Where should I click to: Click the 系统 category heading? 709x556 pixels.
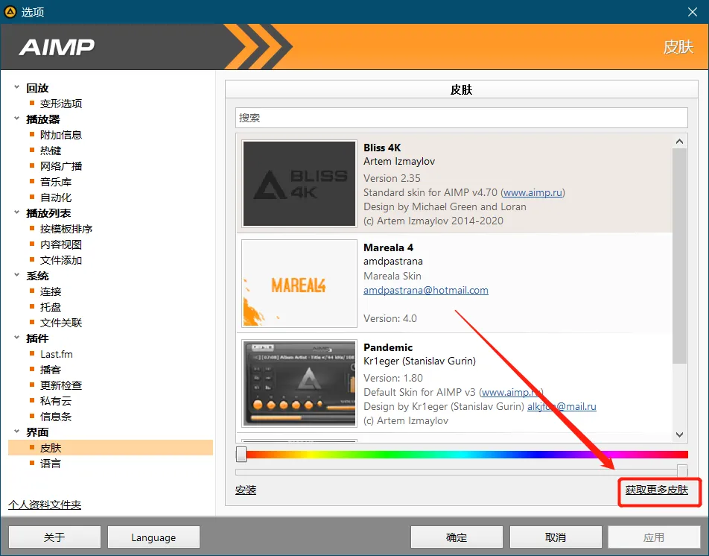(37, 276)
